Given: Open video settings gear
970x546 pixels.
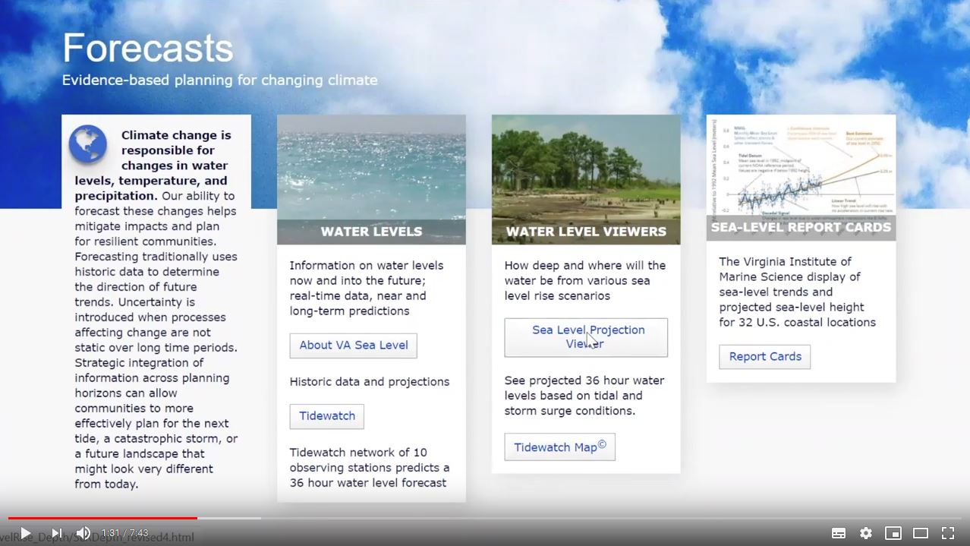Looking at the screenshot, I should click(x=866, y=533).
